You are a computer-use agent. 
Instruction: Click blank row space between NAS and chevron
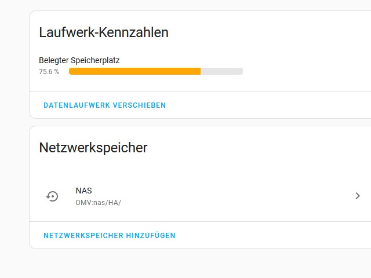coord(232,196)
